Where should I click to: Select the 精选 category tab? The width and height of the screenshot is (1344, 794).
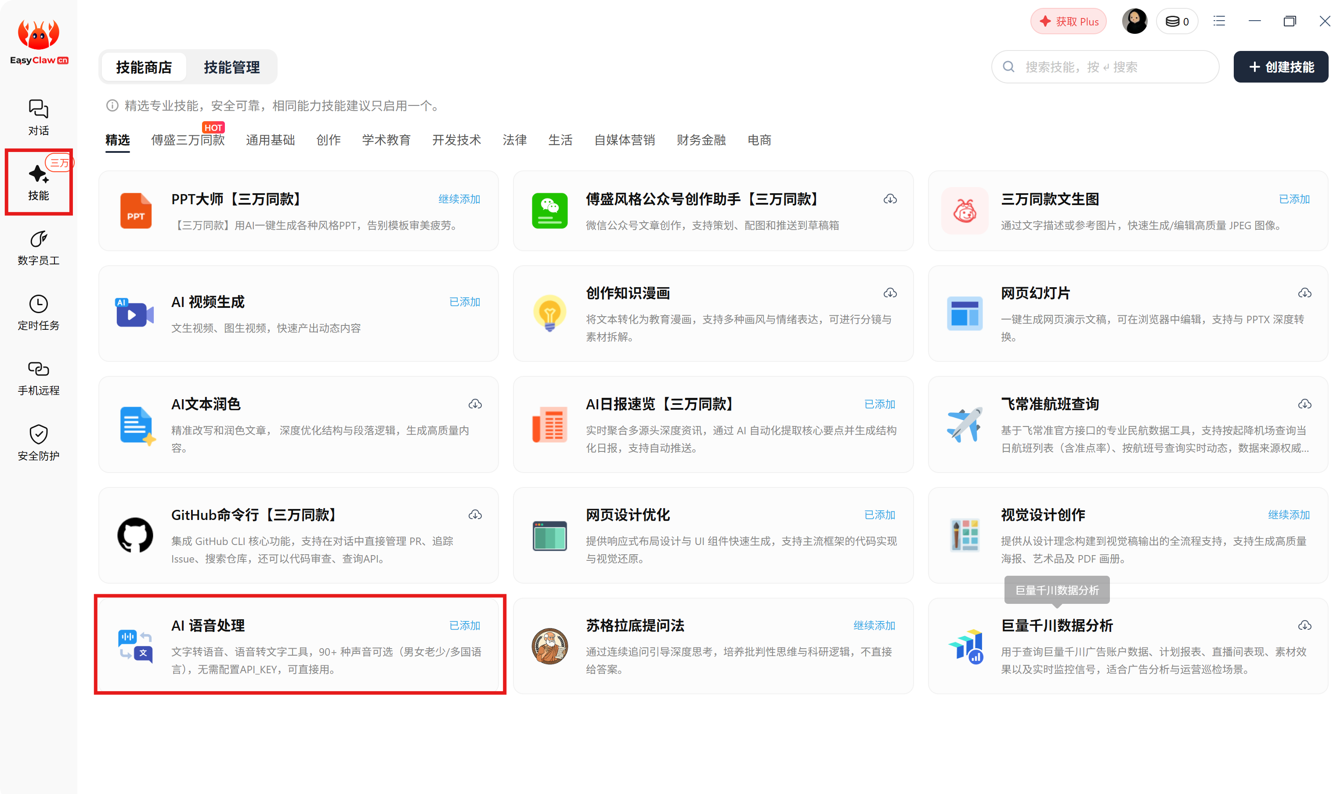[x=118, y=140]
